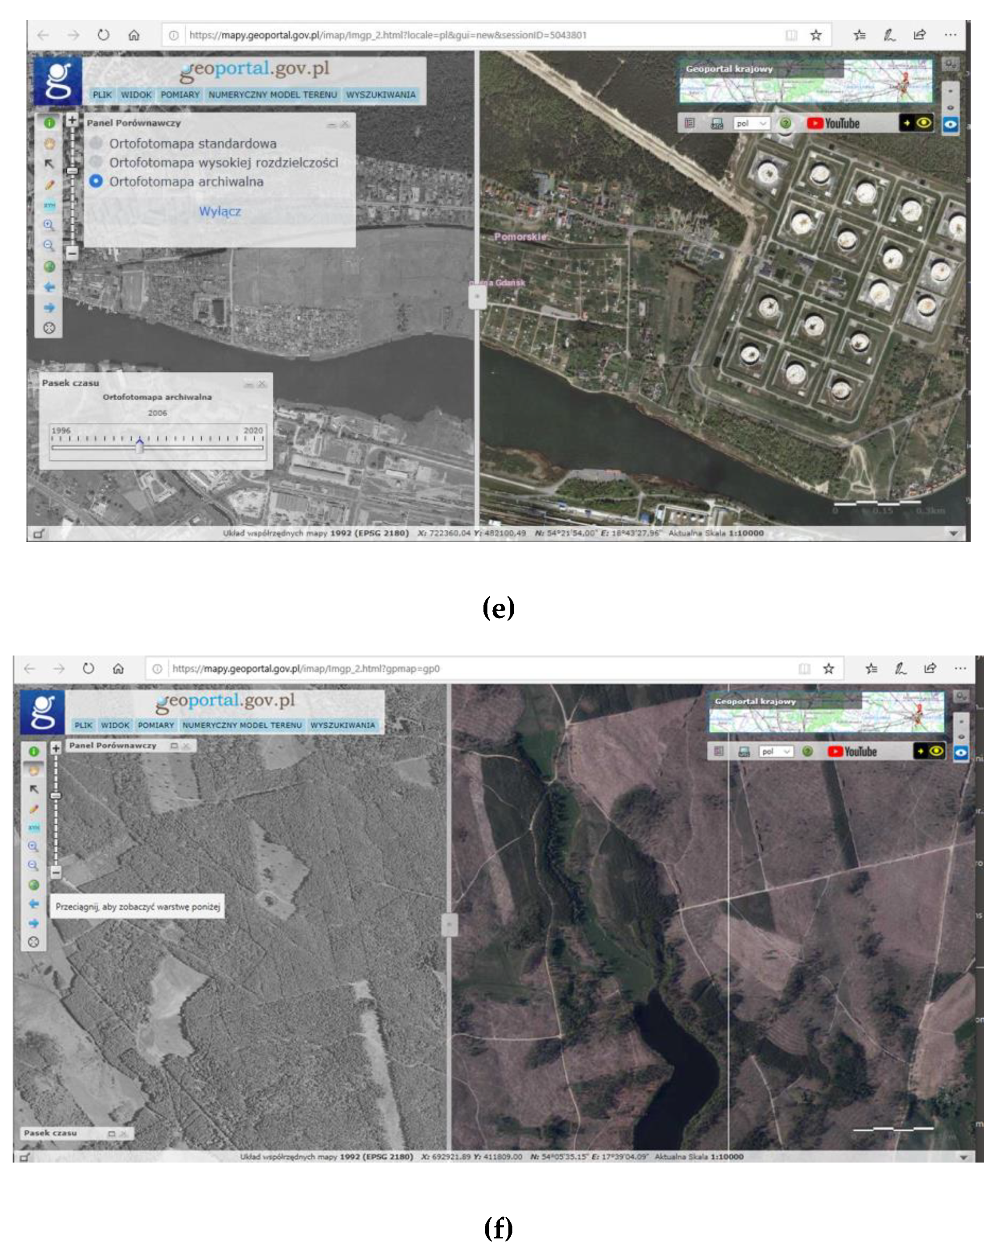Select the map information tool

click(50, 123)
